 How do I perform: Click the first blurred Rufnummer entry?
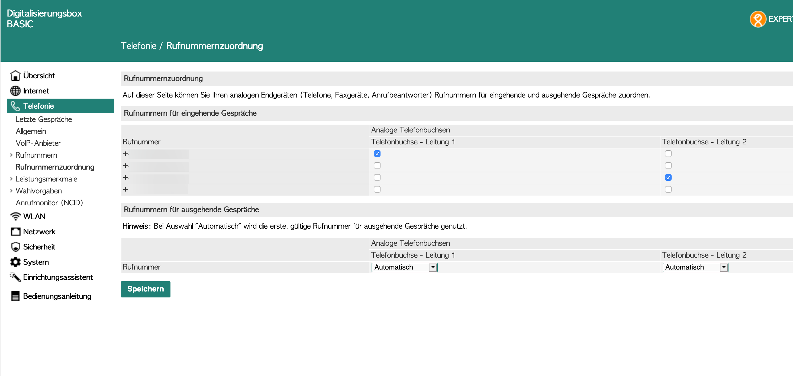156,154
